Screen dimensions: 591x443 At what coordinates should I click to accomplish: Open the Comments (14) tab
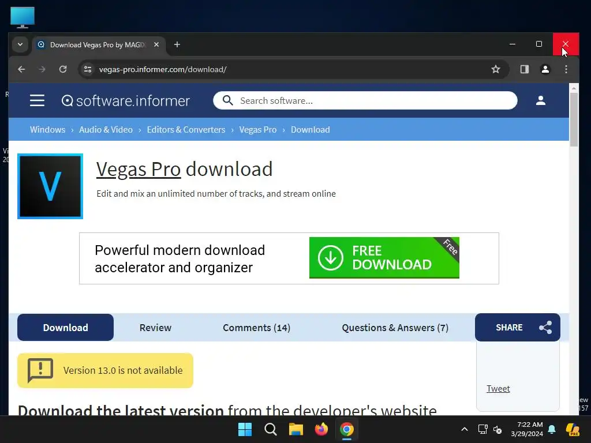point(256,328)
